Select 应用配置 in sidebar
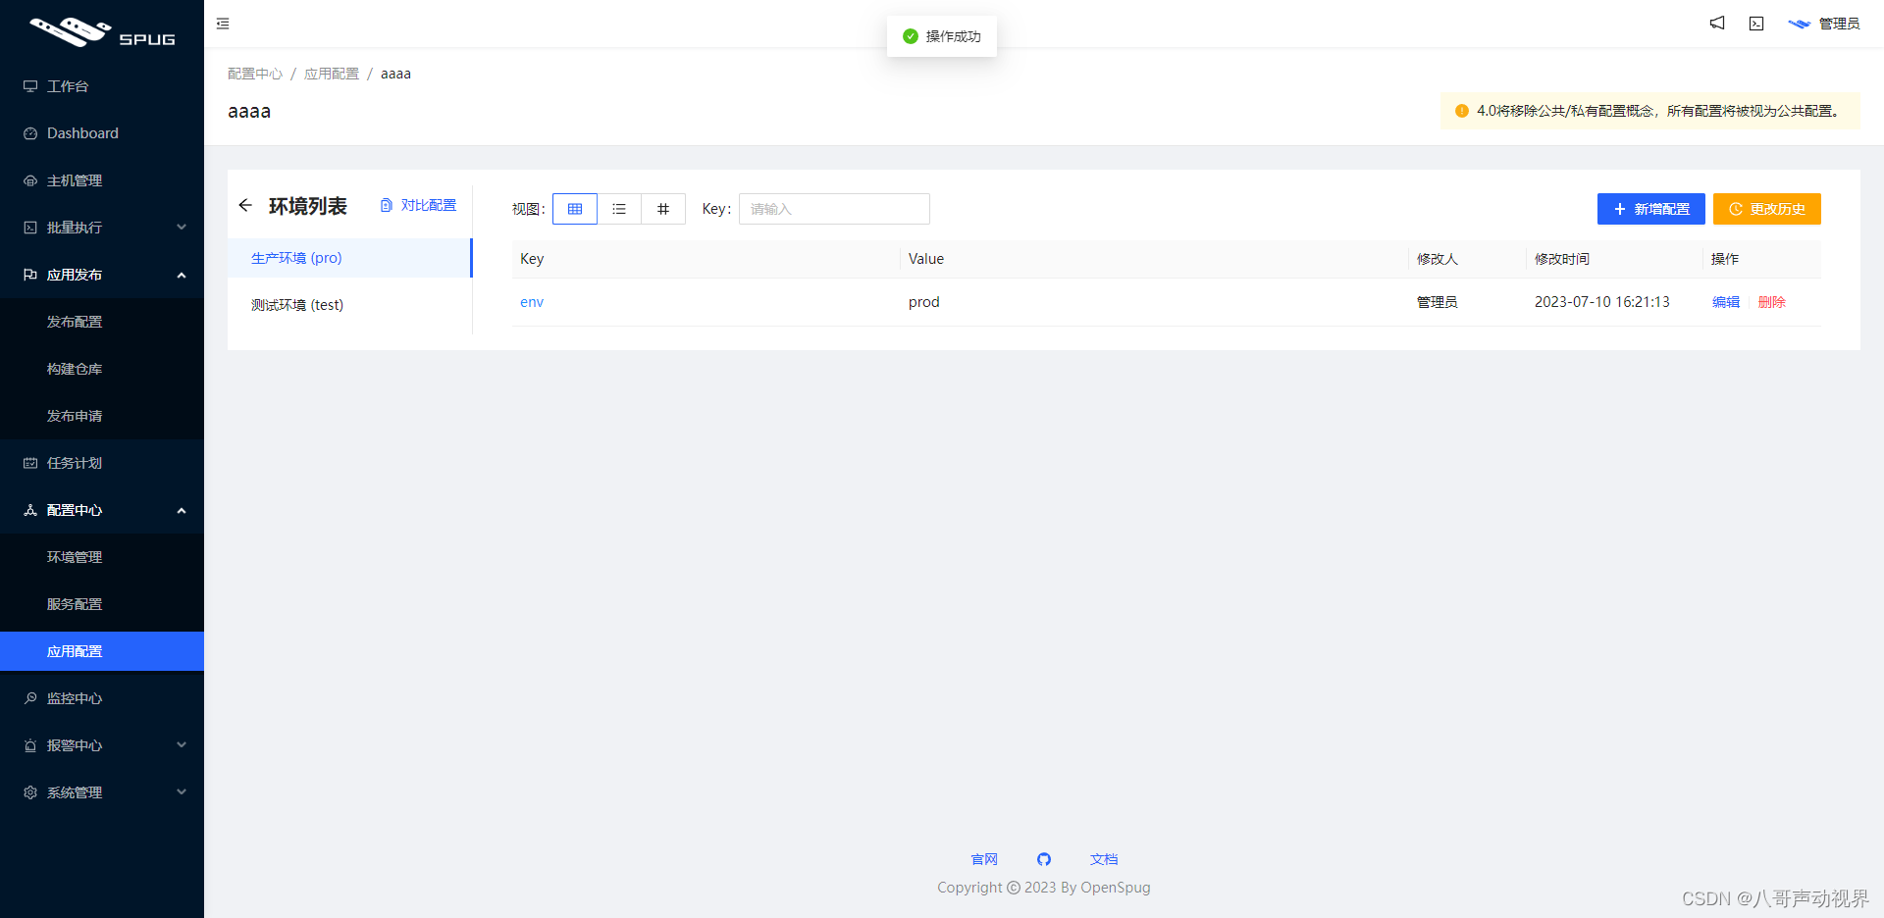This screenshot has width=1884, height=918. (102, 651)
